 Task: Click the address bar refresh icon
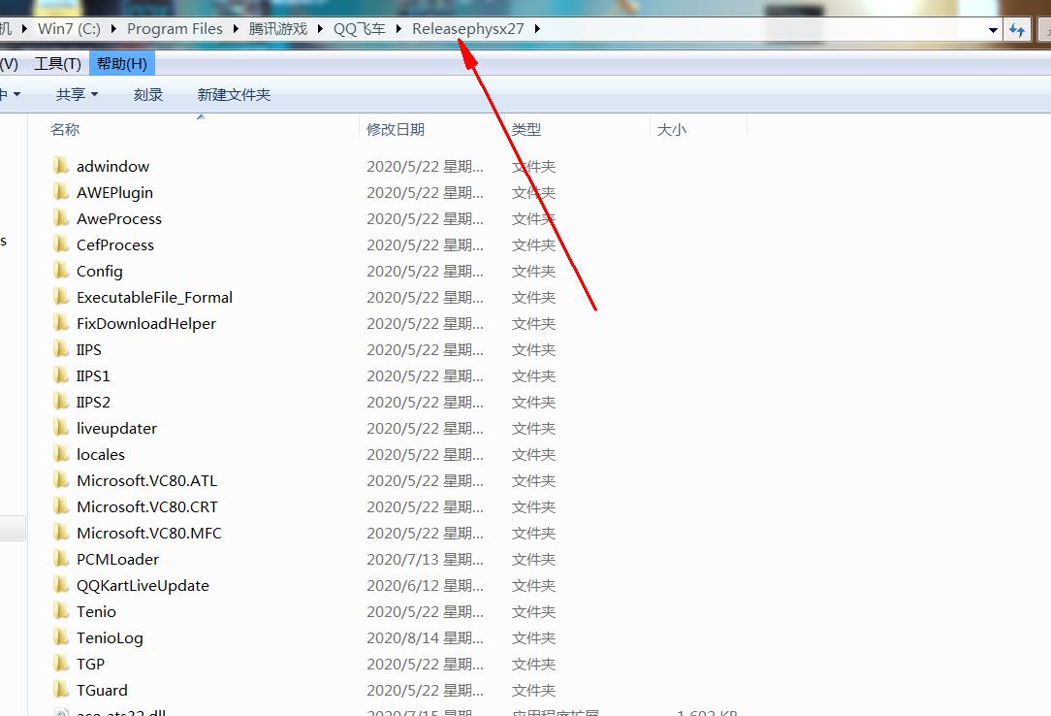click(x=1017, y=29)
